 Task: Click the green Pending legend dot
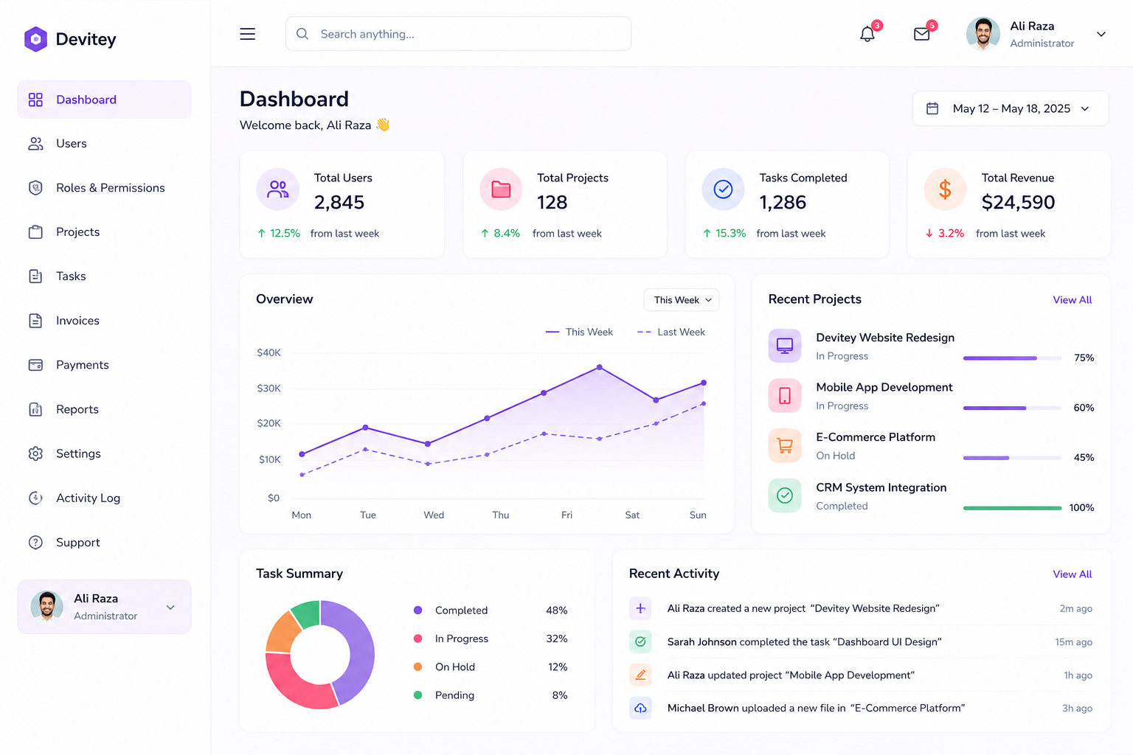(x=417, y=695)
